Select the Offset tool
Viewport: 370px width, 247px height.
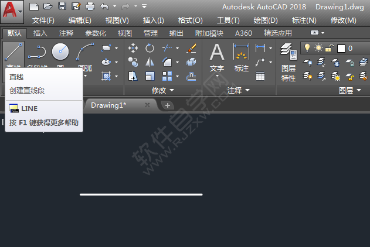point(191,76)
